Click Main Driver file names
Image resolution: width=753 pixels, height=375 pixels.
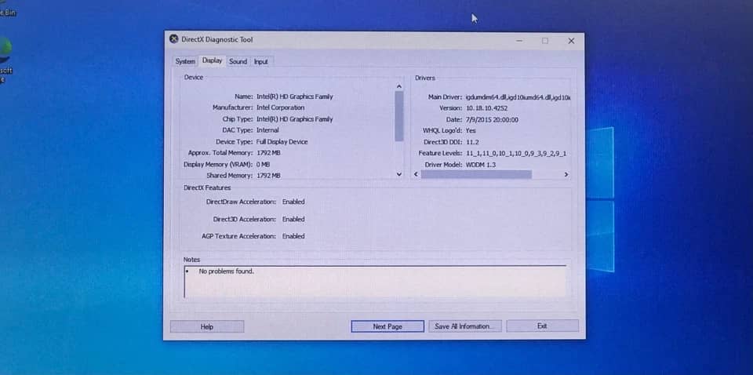[x=518, y=97]
